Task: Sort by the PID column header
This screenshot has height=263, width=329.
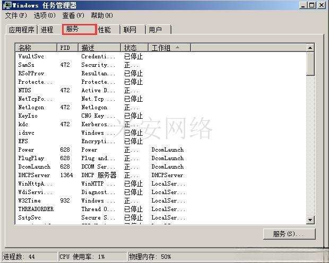Action: coord(67,48)
